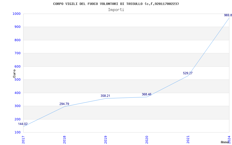Click the 529.27 data label
The height and width of the screenshot is (145, 232).
[x=188, y=73]
